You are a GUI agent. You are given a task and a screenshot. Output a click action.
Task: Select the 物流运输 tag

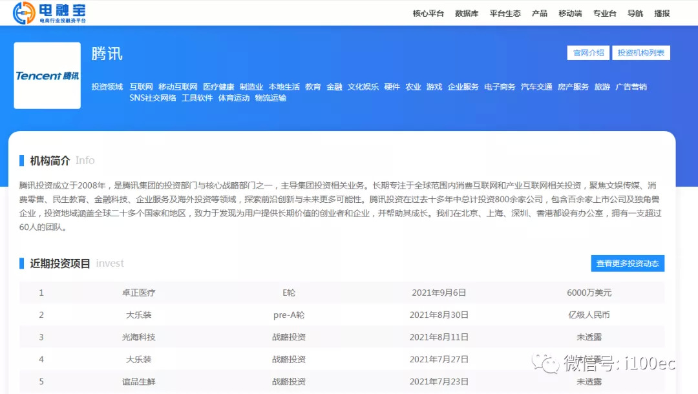tap(270, 99)
